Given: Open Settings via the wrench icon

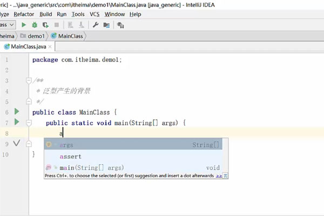Looking at the screenshot, I should pyautogui.click(x=96, y=25).
